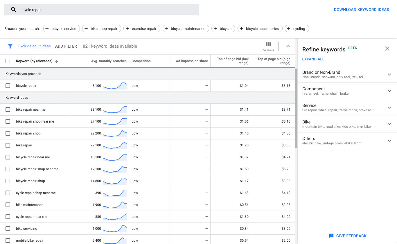
Task: Click the 'mobile bike repair' keyword text
Action: pyautogui.click(x=30, y=241)
